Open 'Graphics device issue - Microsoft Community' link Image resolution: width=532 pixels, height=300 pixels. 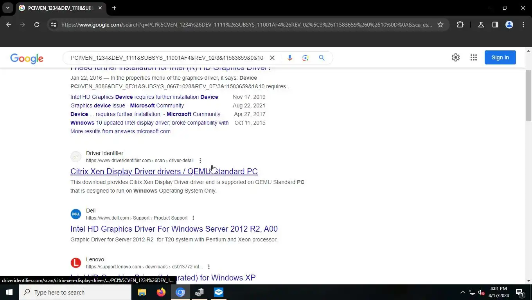tap(127, 105)
